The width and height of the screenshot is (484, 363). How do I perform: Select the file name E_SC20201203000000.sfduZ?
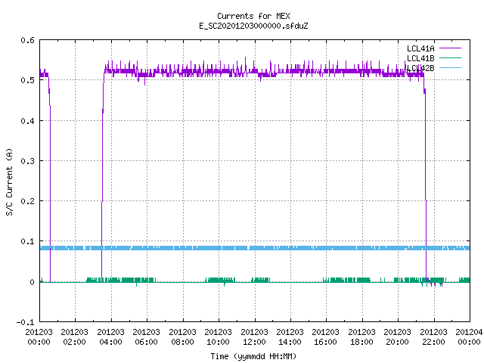coord(253,26)
